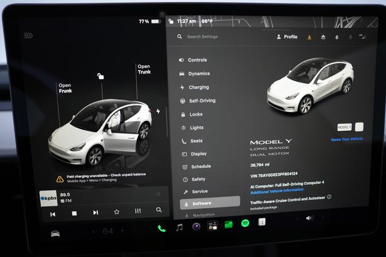Tap the unlocked padlock icon above car
Screen dimensions: 386x257
(101, 76)
